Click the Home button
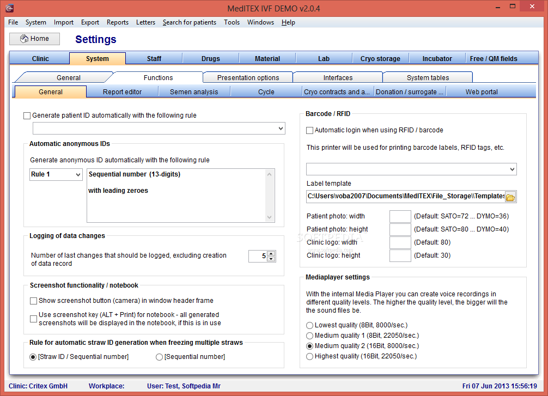Screen dimensions: 548x396 [35, 39]
